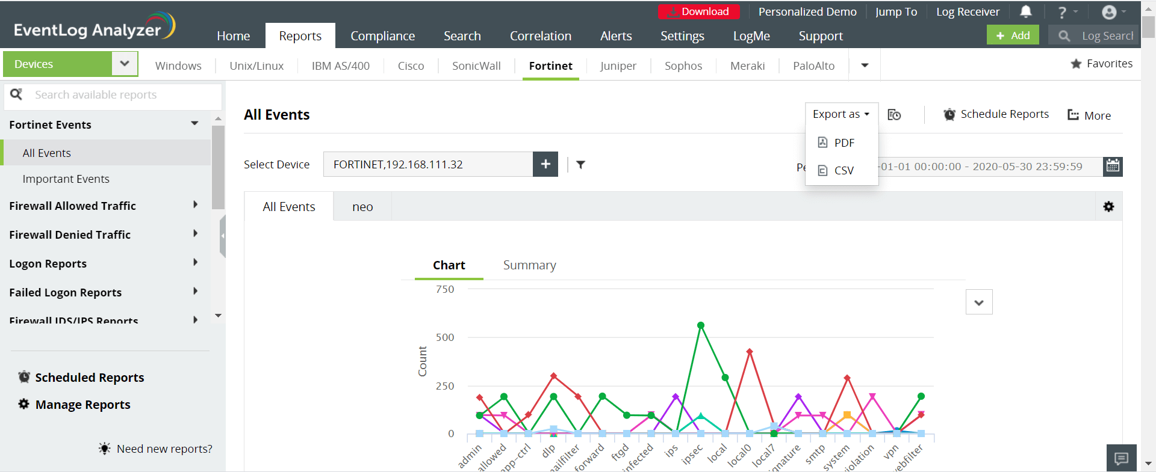This screenshot has height=472, width=1156.
Task: Collapse Fortinet Events section
Action: pyautogui.click(x=194, y=124)
